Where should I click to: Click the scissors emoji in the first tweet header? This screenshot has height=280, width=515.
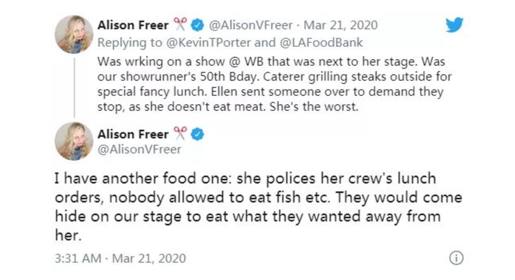[180, 26]
